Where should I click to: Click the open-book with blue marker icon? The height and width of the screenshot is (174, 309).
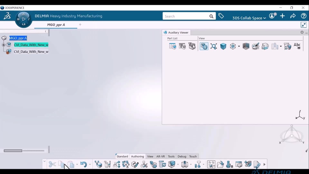[x=185, y=164]
